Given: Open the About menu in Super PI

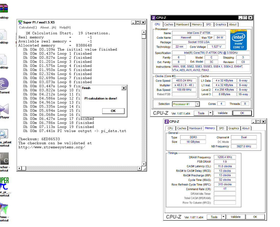Looking at the screenshot, I should 48,27.
